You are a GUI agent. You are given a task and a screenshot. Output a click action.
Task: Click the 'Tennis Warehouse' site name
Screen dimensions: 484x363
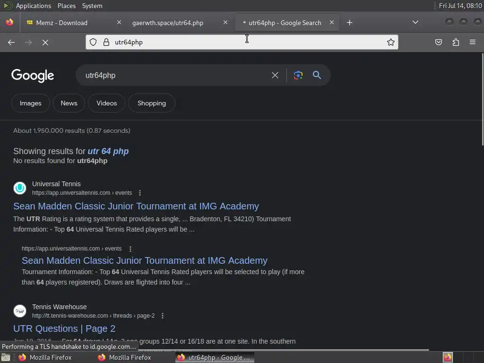point(59,307)
